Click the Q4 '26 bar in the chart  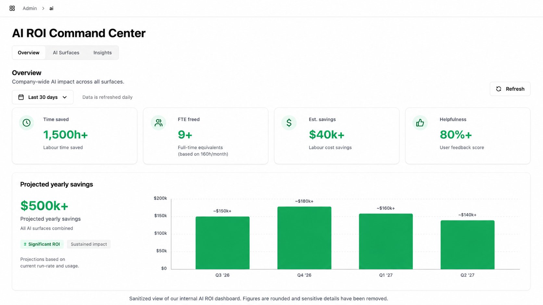(x=304, y=238)
